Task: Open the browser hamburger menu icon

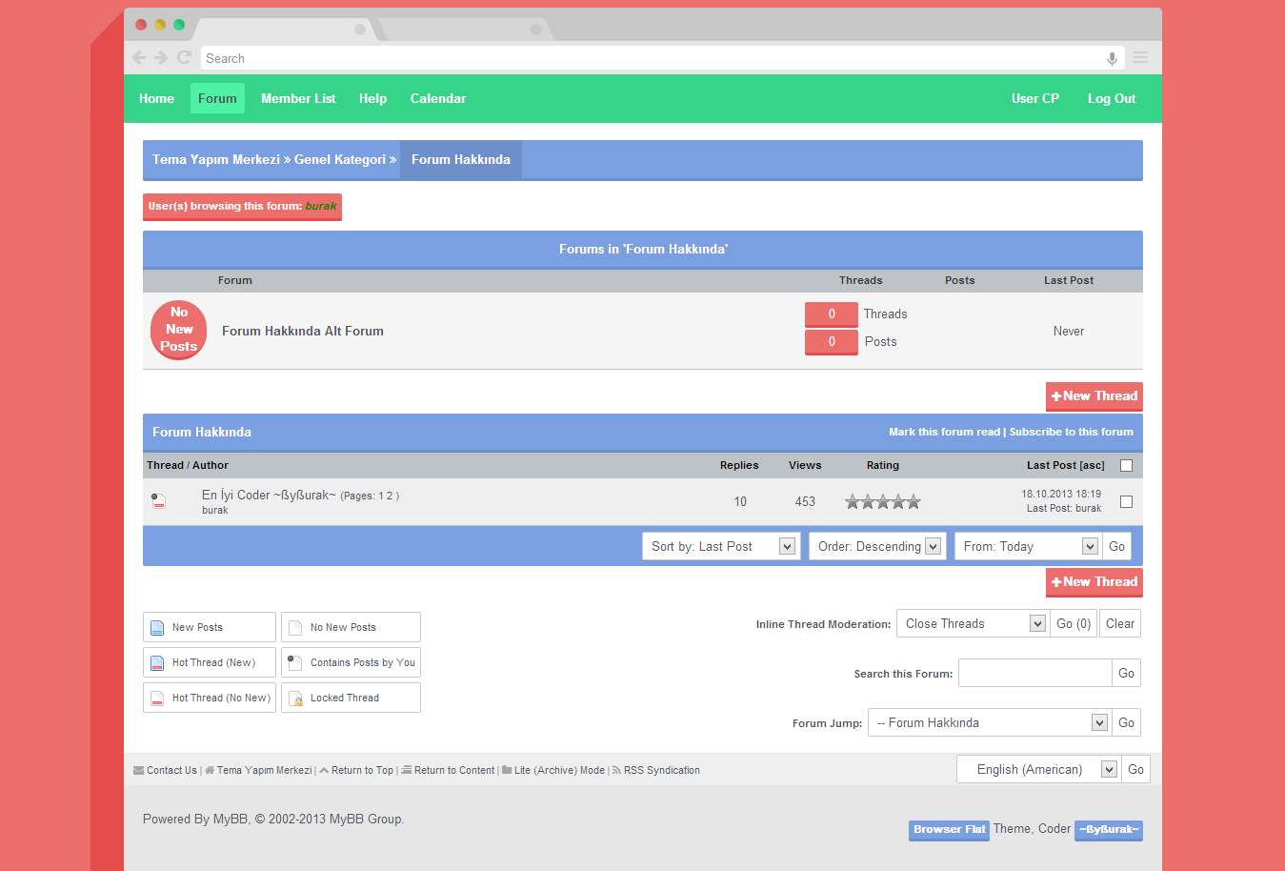Action: [1140, 58]
